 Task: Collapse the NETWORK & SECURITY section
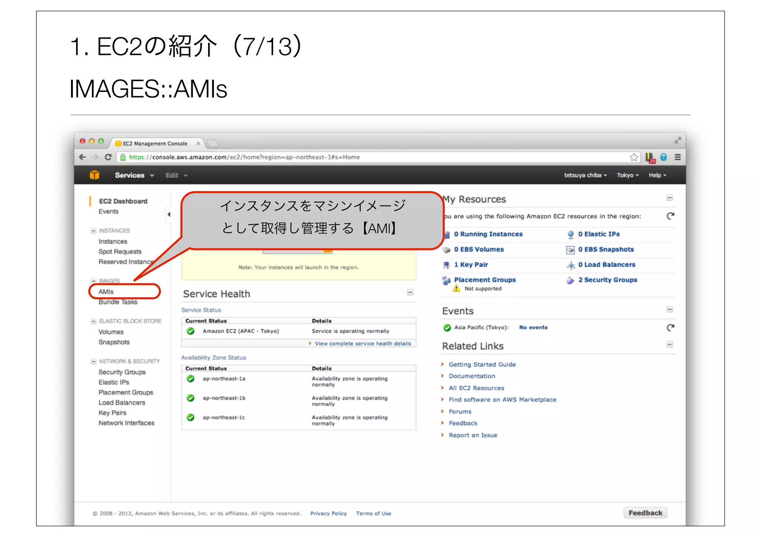pyautogui.click(x=94, y=361)
